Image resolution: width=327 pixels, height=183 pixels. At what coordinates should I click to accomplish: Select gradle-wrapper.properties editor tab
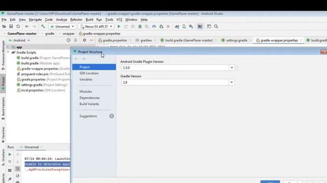click(279, 40)
